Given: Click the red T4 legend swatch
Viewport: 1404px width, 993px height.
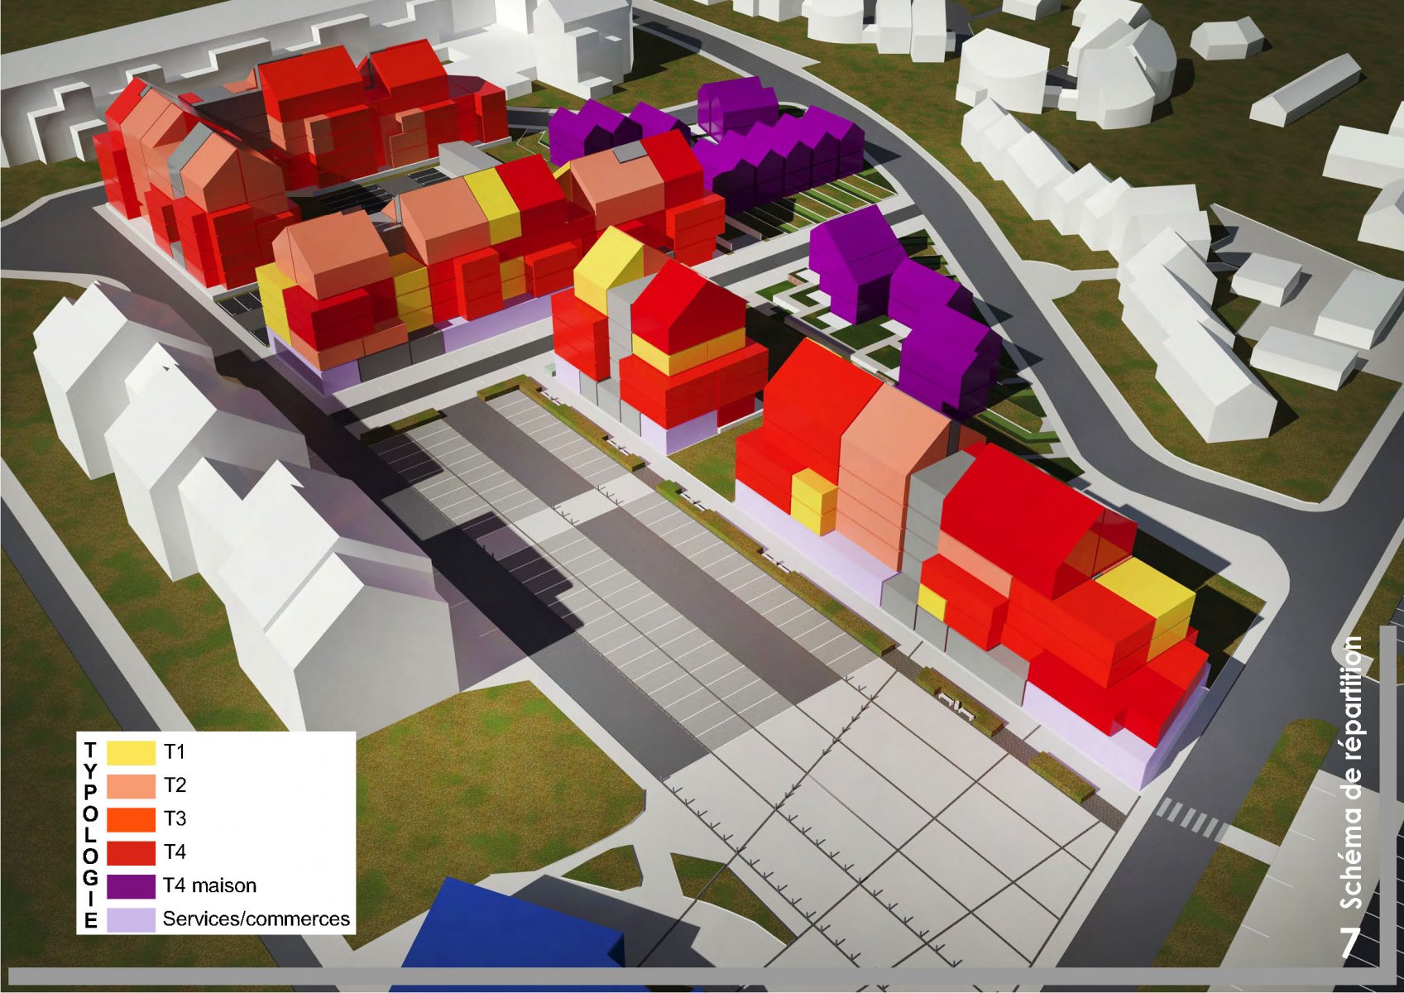Looking at the screenshot, I should click(x=131, y=852).
